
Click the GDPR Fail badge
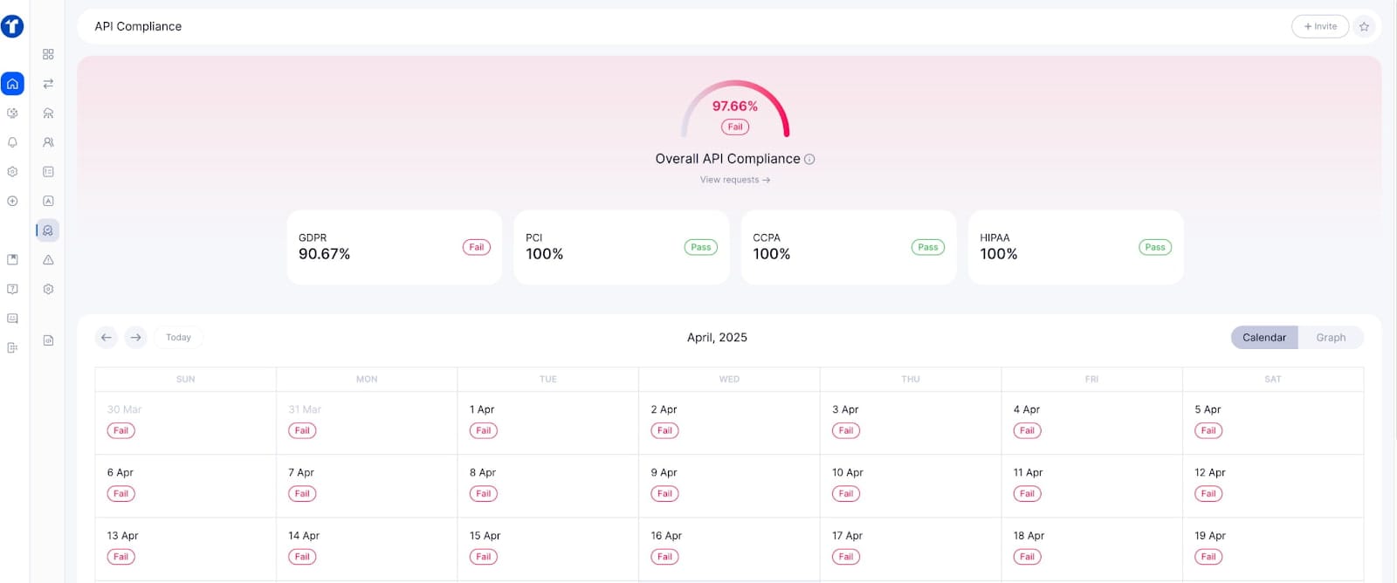pos(476,247)
